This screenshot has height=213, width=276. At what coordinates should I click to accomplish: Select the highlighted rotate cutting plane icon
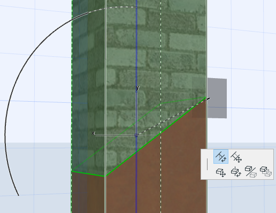[221, 157]
